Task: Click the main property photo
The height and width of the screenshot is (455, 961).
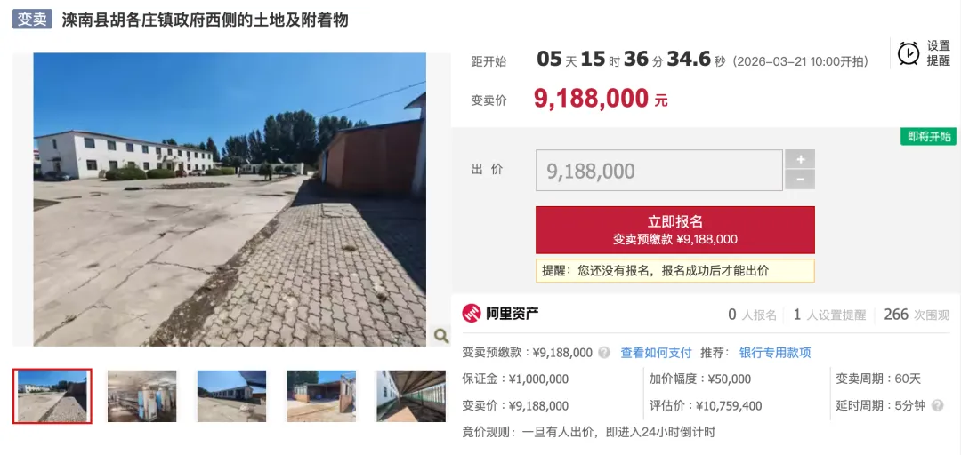Action: click(230, 199)
